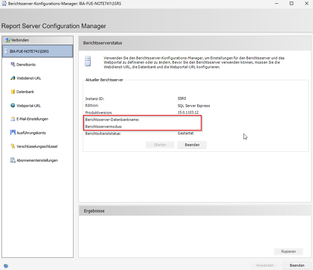This screenshot has width=313, height=270.
Task: Click the application icon in title bar
Action: coord(4,3)
